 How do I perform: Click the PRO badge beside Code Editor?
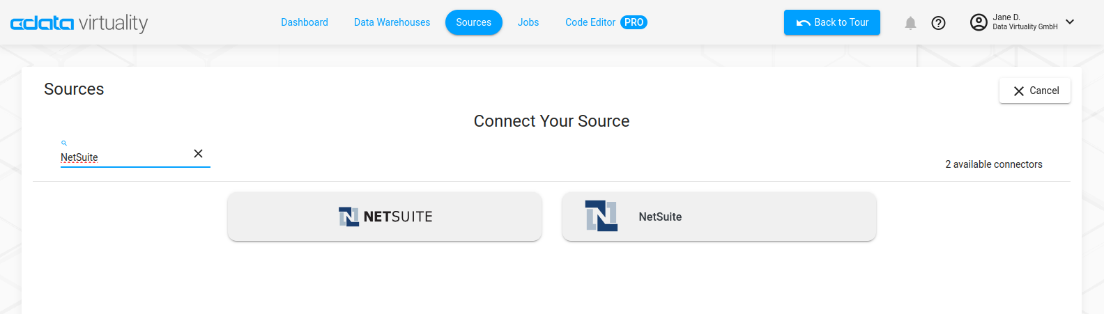pyautogui.click(x=634, y=22)
